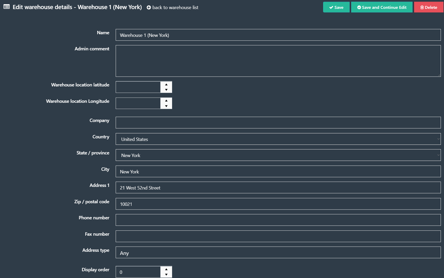444x278 pixels.
Task: Click the red Delete button
Action: point(429,7)
